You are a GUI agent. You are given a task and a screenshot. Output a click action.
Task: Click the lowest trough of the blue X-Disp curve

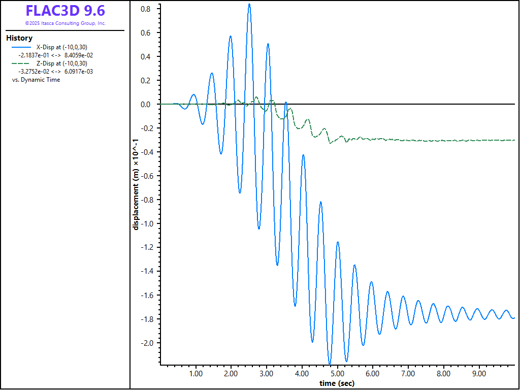pyautogui.click(x=330, y=364)
